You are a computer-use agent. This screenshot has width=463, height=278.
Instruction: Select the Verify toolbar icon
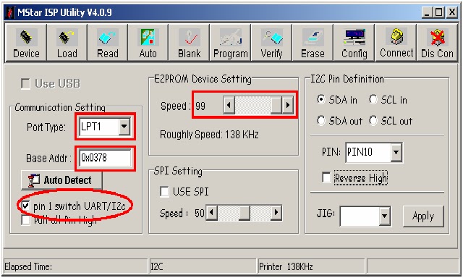272,43
